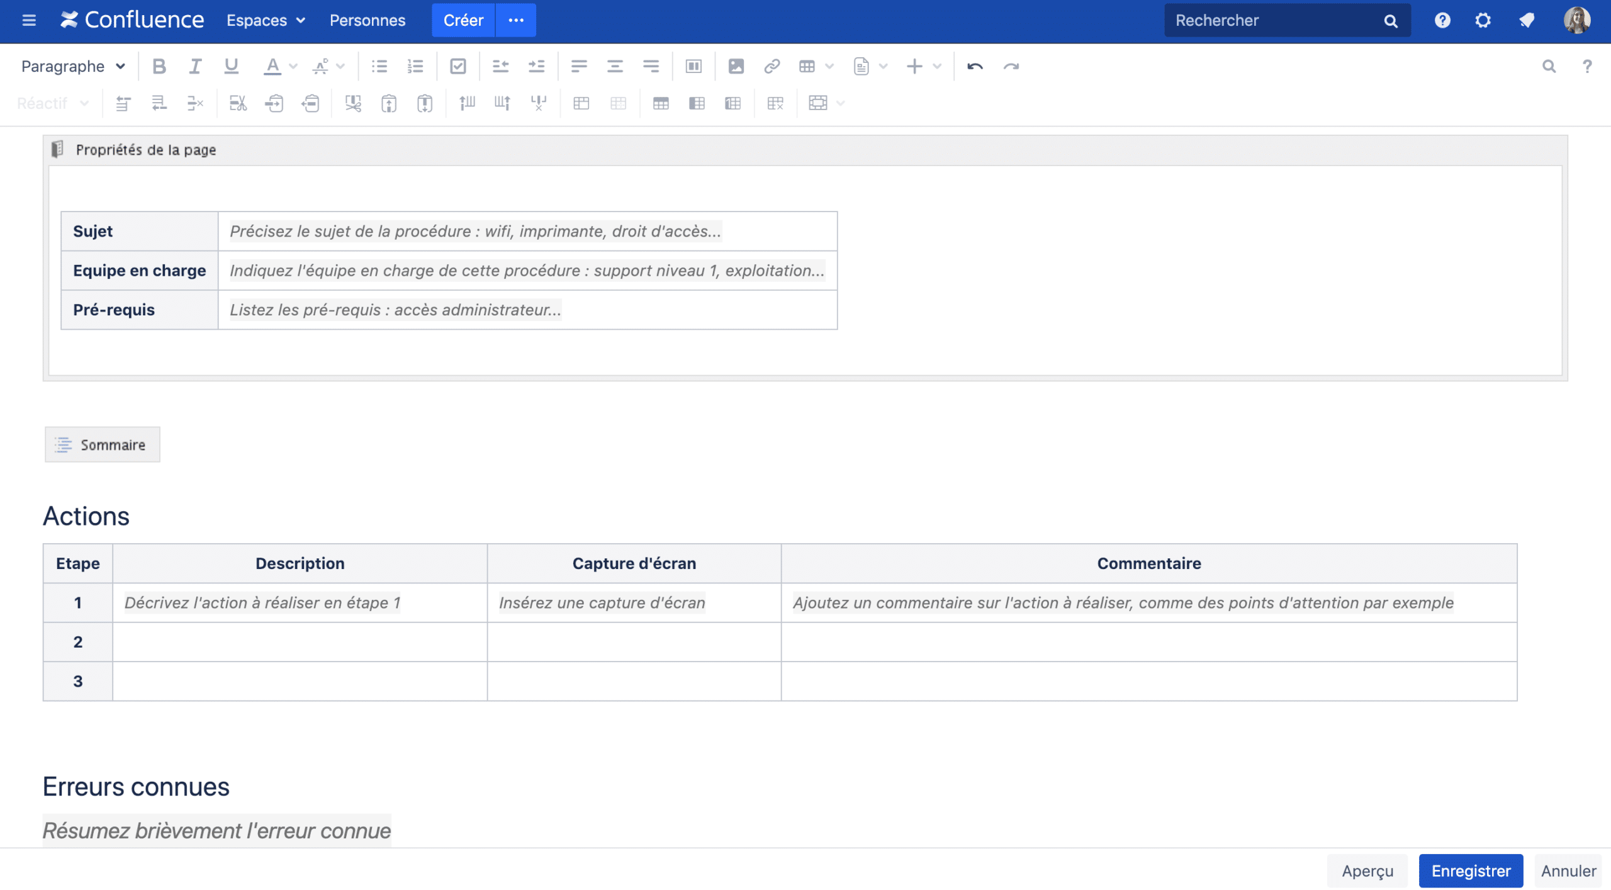Toggle align left

tap(579, 66)
